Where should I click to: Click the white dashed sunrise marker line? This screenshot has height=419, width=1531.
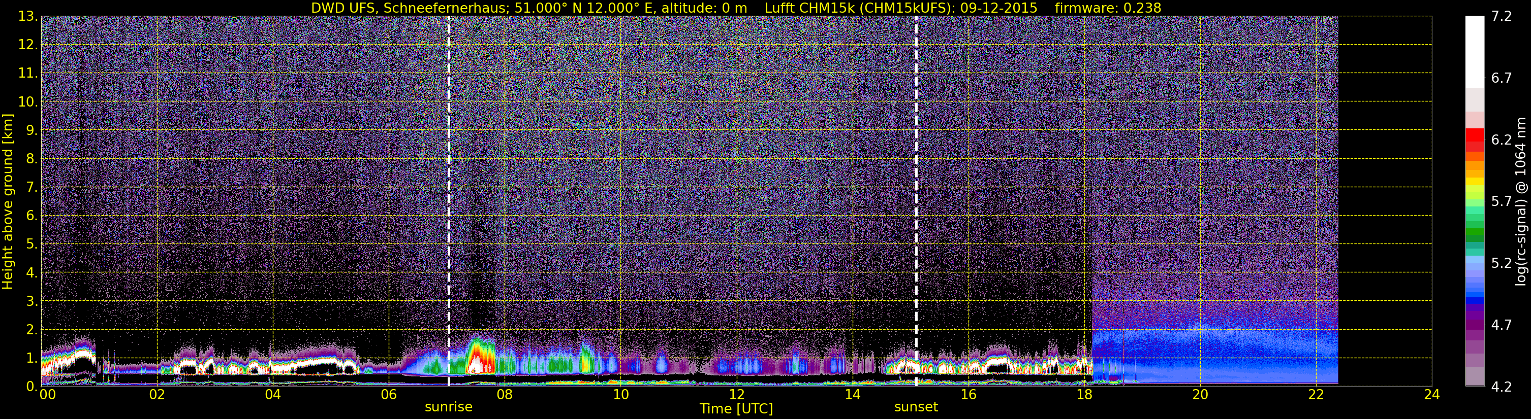[x=448, y=201]
